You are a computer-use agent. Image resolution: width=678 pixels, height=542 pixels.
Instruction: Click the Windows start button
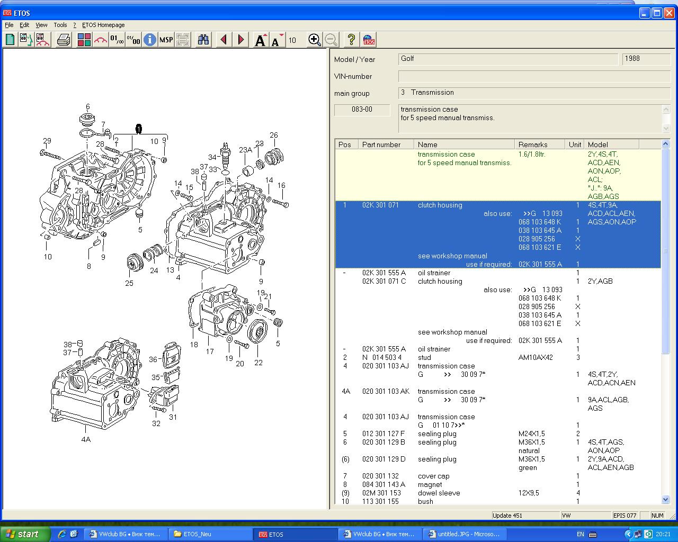coord(24,534)
